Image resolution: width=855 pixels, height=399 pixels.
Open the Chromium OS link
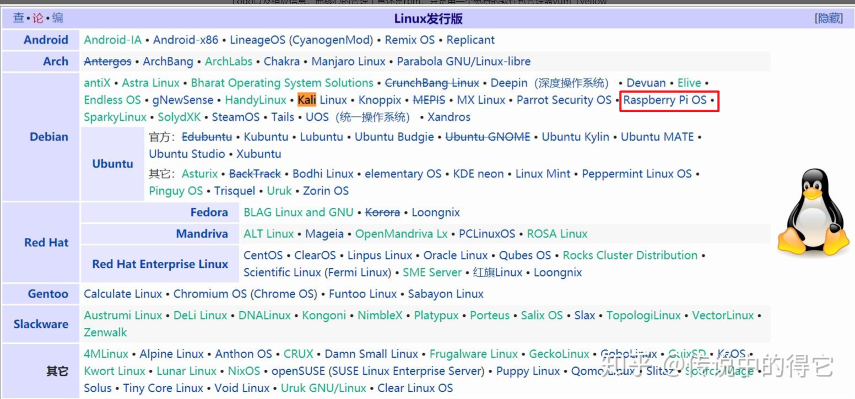pos(210,294)
